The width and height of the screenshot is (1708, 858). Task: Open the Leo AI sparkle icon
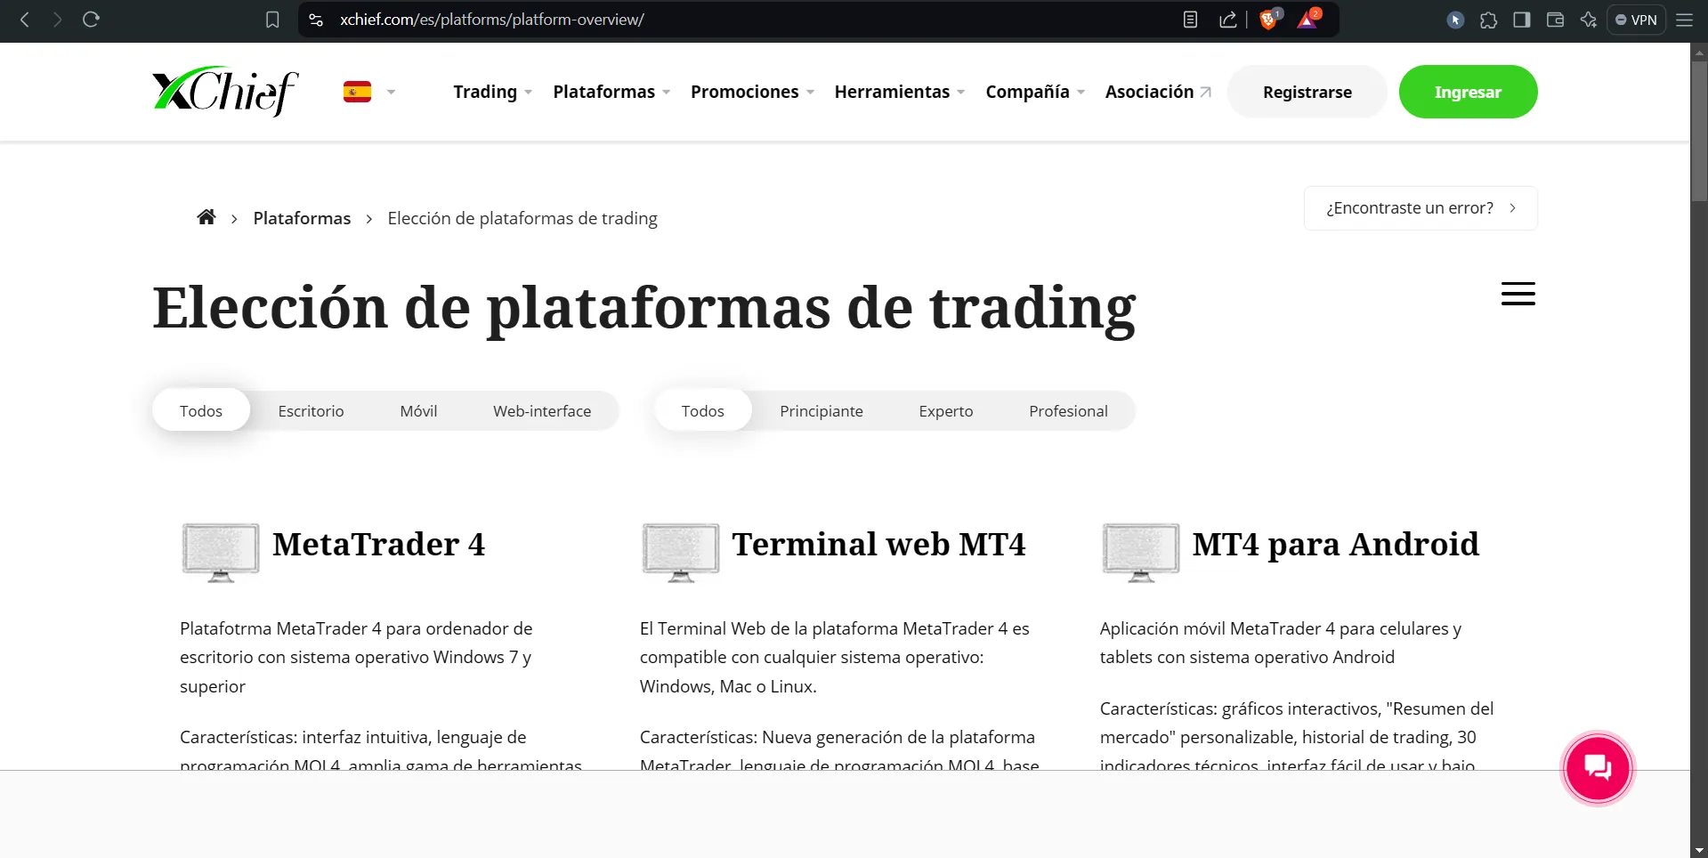pos(1589,20)
